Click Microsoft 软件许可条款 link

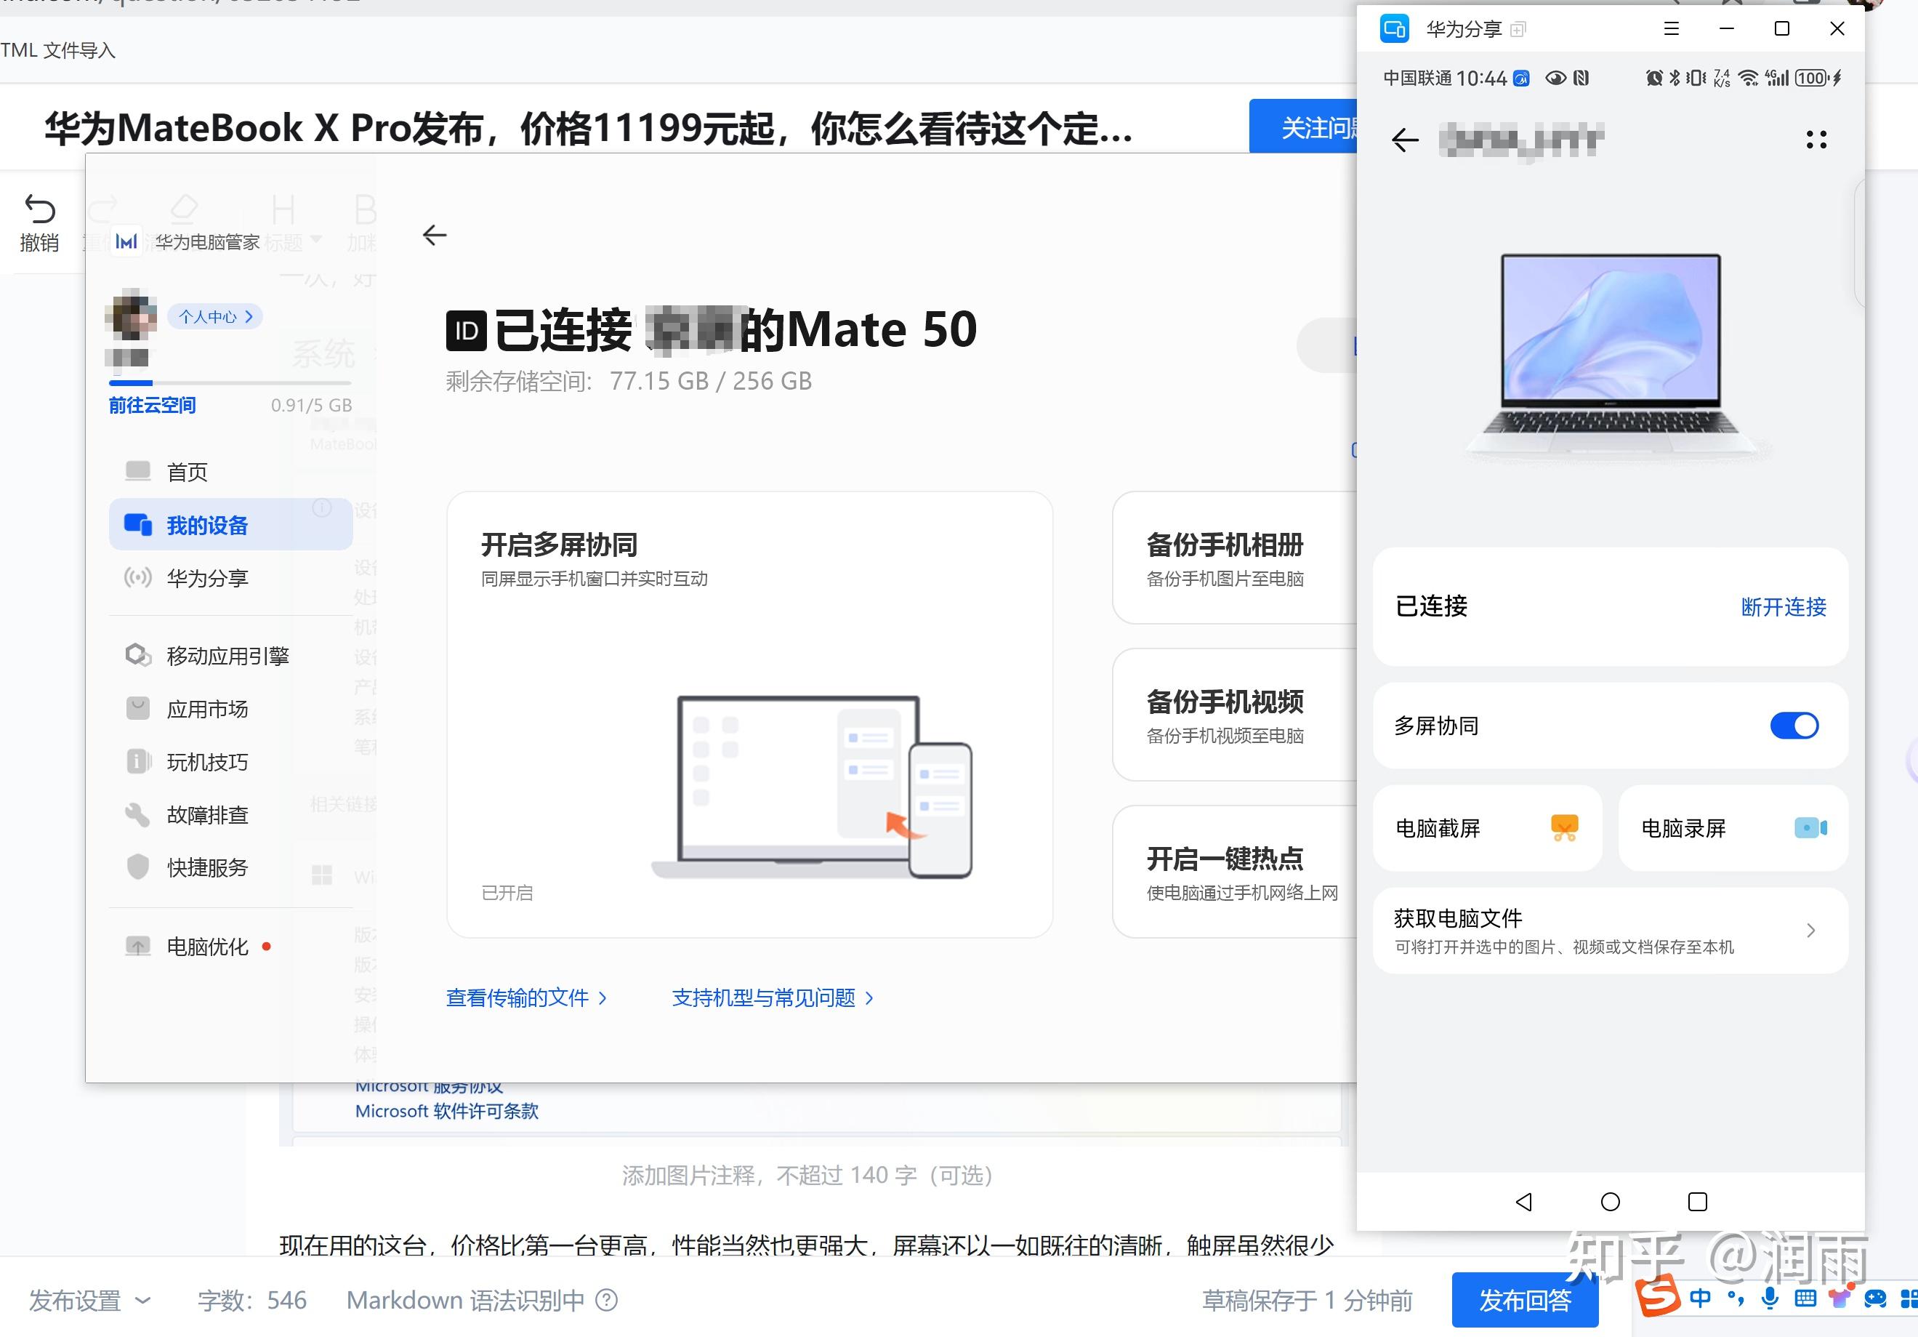447,1112
